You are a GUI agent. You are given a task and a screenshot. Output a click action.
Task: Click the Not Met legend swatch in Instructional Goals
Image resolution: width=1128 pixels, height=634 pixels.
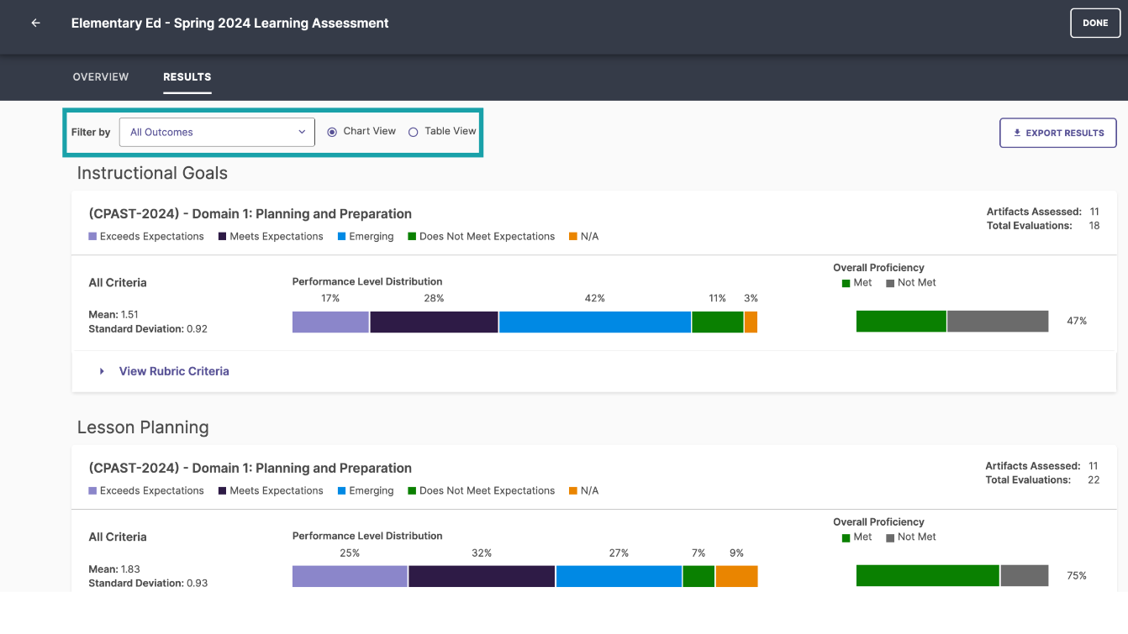(890, 283)
